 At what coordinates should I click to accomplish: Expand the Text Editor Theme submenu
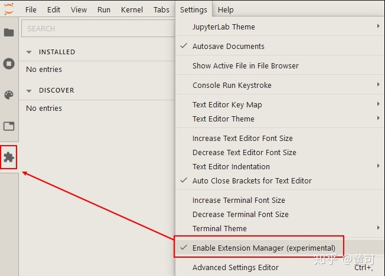[x=280, y=119]
